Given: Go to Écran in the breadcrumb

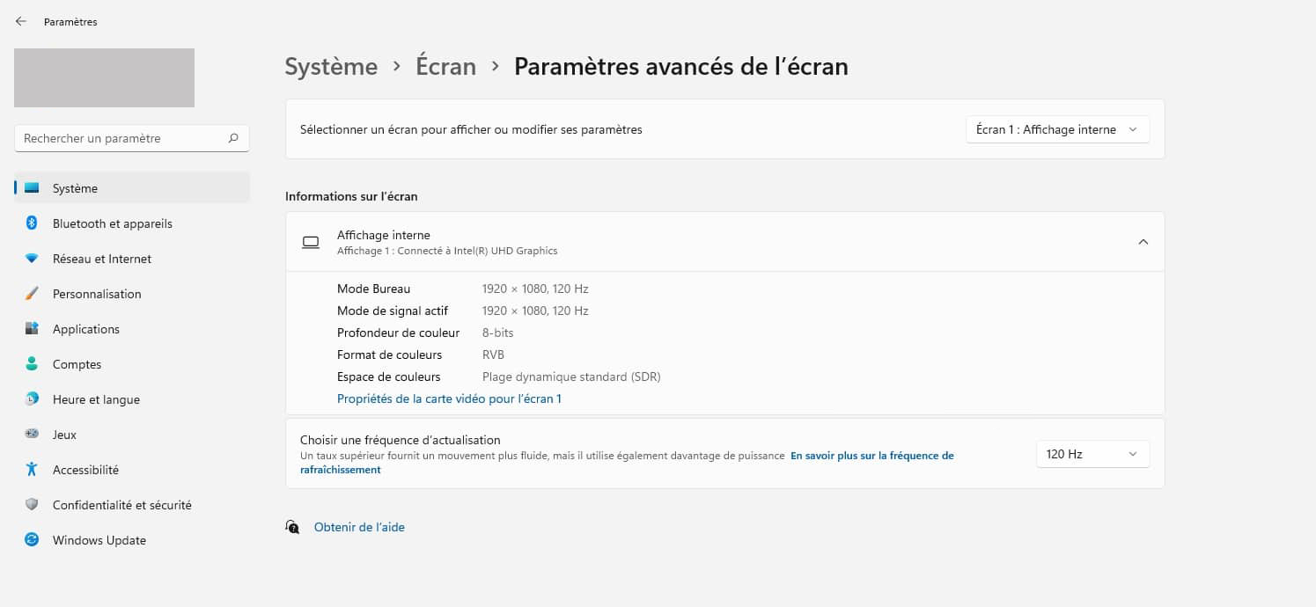Looking at the screenshot, I should 445,66.
